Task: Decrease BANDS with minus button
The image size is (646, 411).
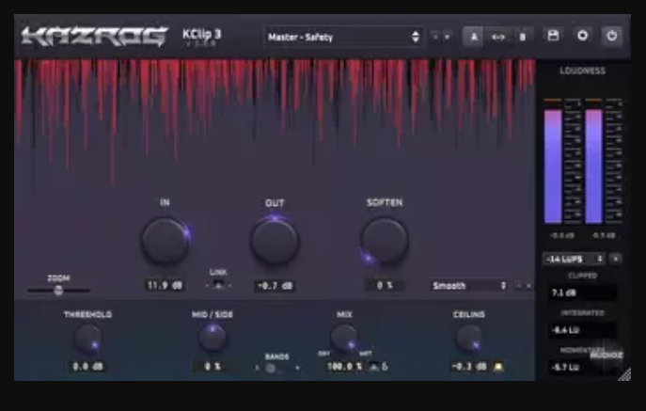Action: click(257, 368)
